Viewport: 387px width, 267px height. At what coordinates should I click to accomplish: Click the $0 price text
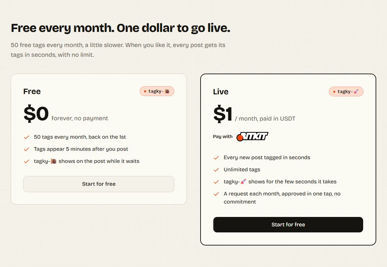(x=36, y=114)
